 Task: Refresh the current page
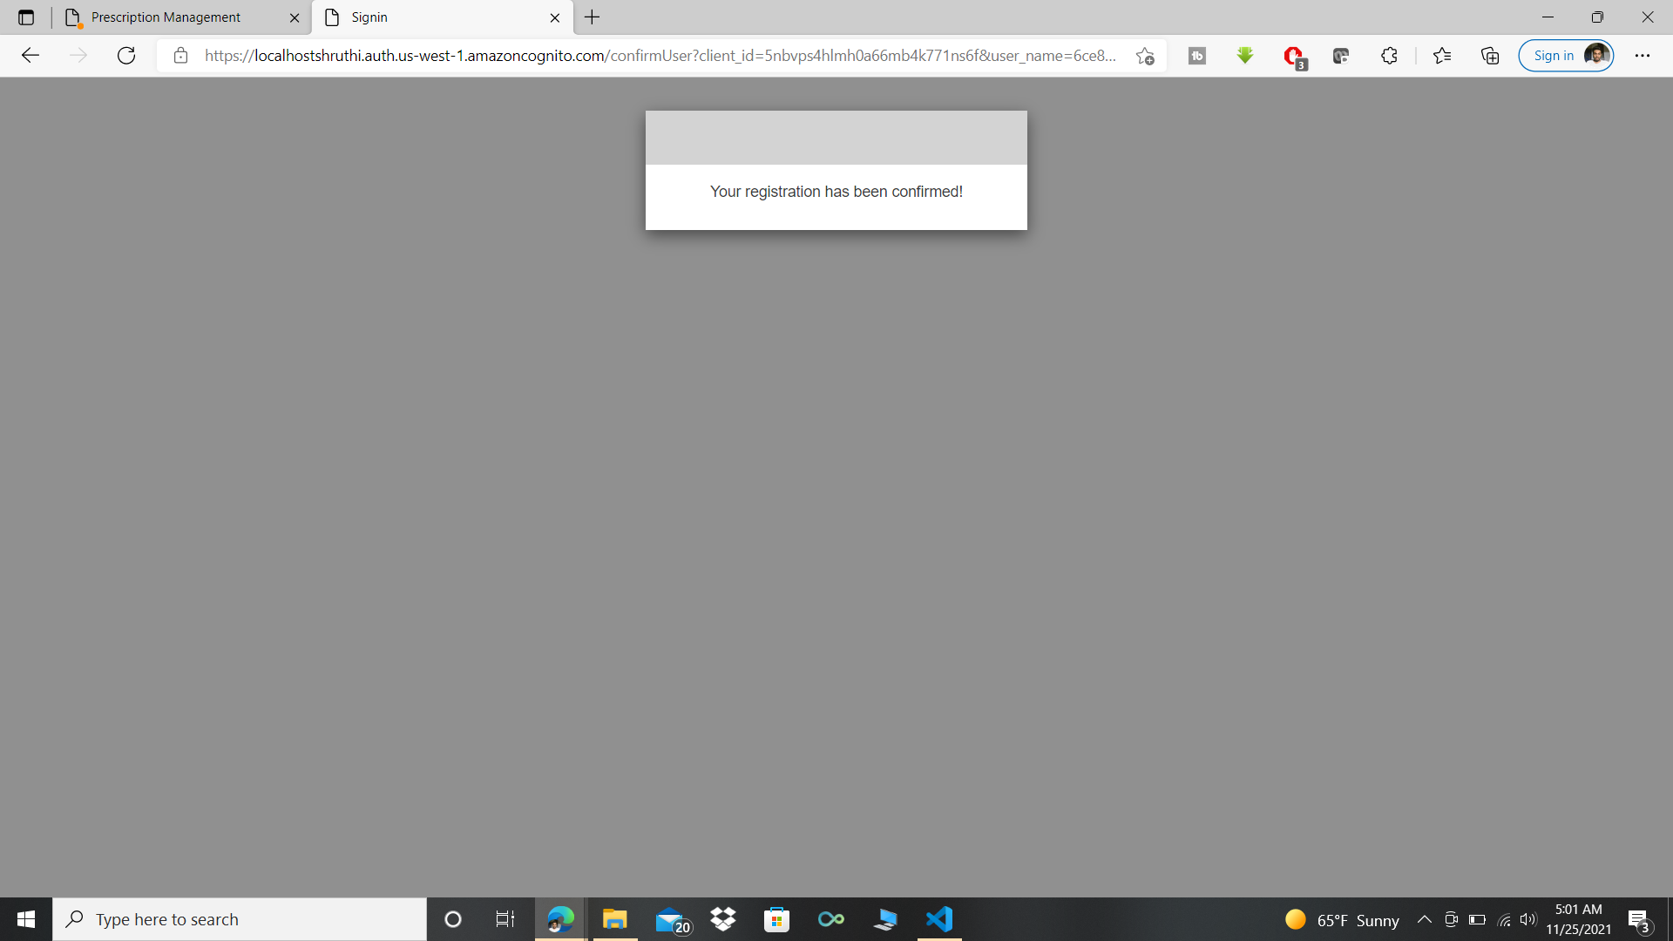coord(126,56)
